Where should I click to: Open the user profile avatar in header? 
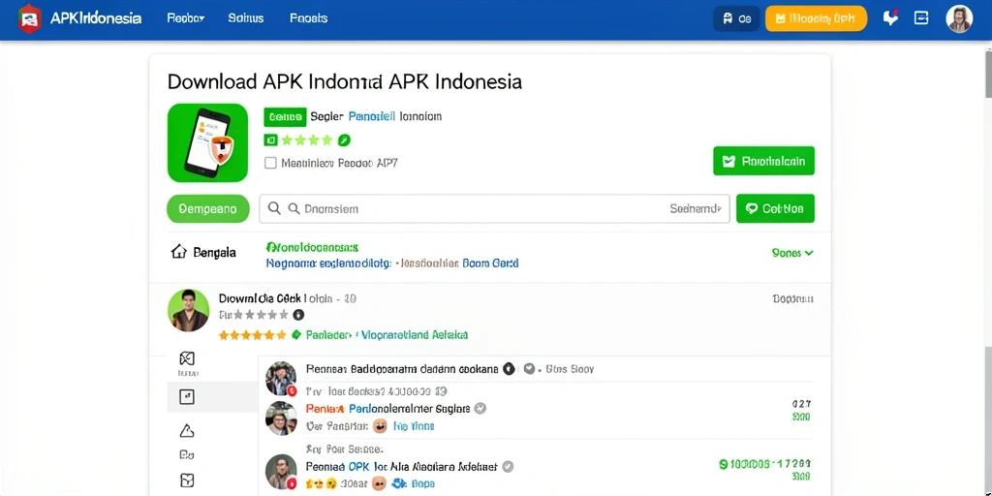pos(959,19)
